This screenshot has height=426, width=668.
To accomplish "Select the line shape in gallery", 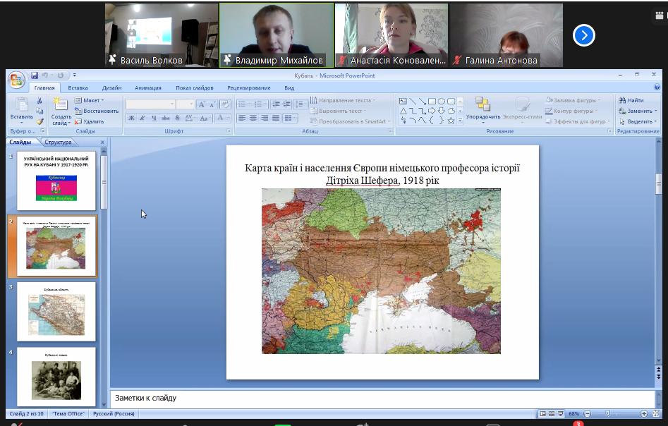I will tap(413, 101).
